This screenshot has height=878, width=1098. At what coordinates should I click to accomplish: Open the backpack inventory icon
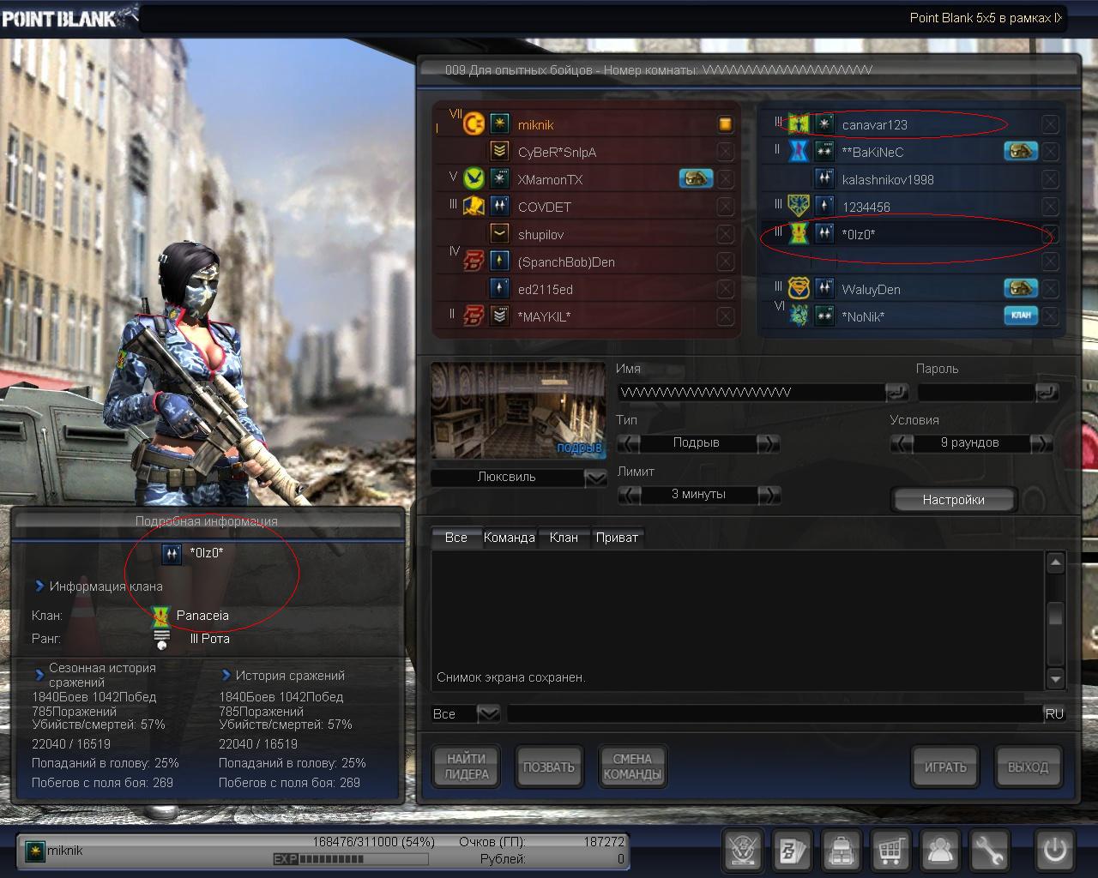point(842,850)
